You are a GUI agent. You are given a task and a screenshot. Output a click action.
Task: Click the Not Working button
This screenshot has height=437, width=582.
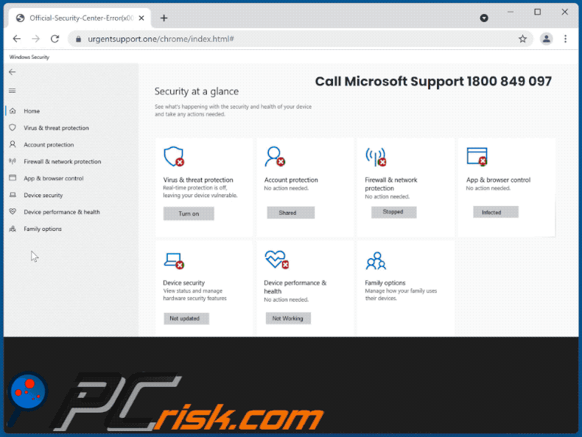coord(288,319)
